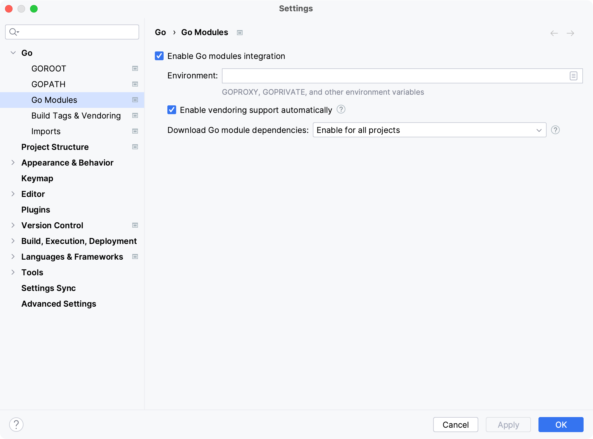Select GOROOT settings page
This screenshot has height=439, width=593.
click(72, 68)
